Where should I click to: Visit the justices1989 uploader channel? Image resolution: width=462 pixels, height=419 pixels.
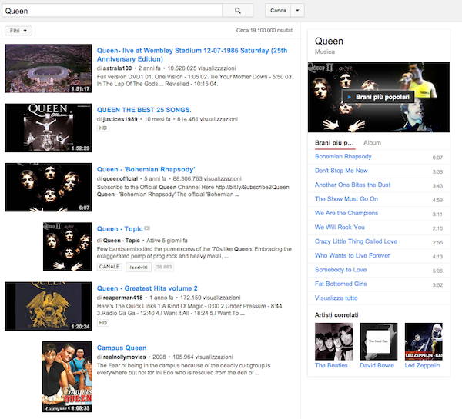tap(120, 119)
